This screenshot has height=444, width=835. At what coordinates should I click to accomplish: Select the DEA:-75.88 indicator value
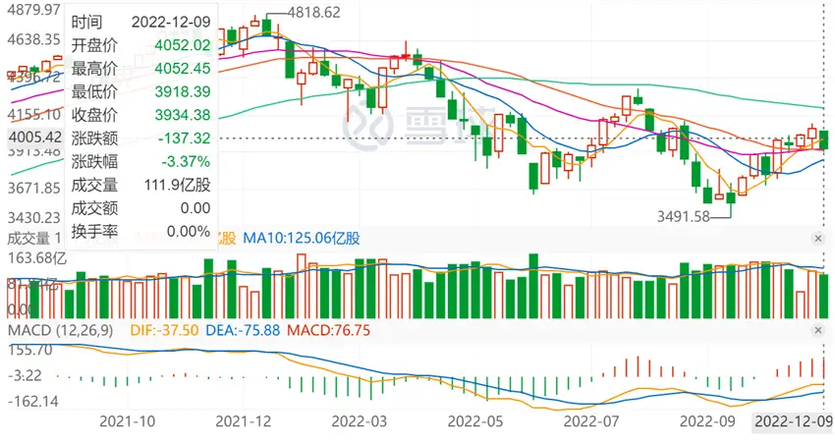(x=243, y=330)
